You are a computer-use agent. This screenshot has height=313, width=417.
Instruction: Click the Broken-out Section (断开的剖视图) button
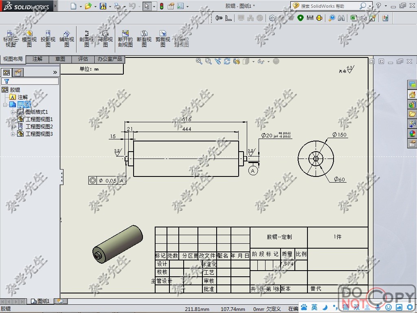125,39
